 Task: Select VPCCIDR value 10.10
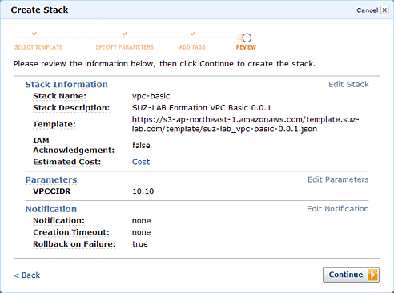(x=143, y=191)
